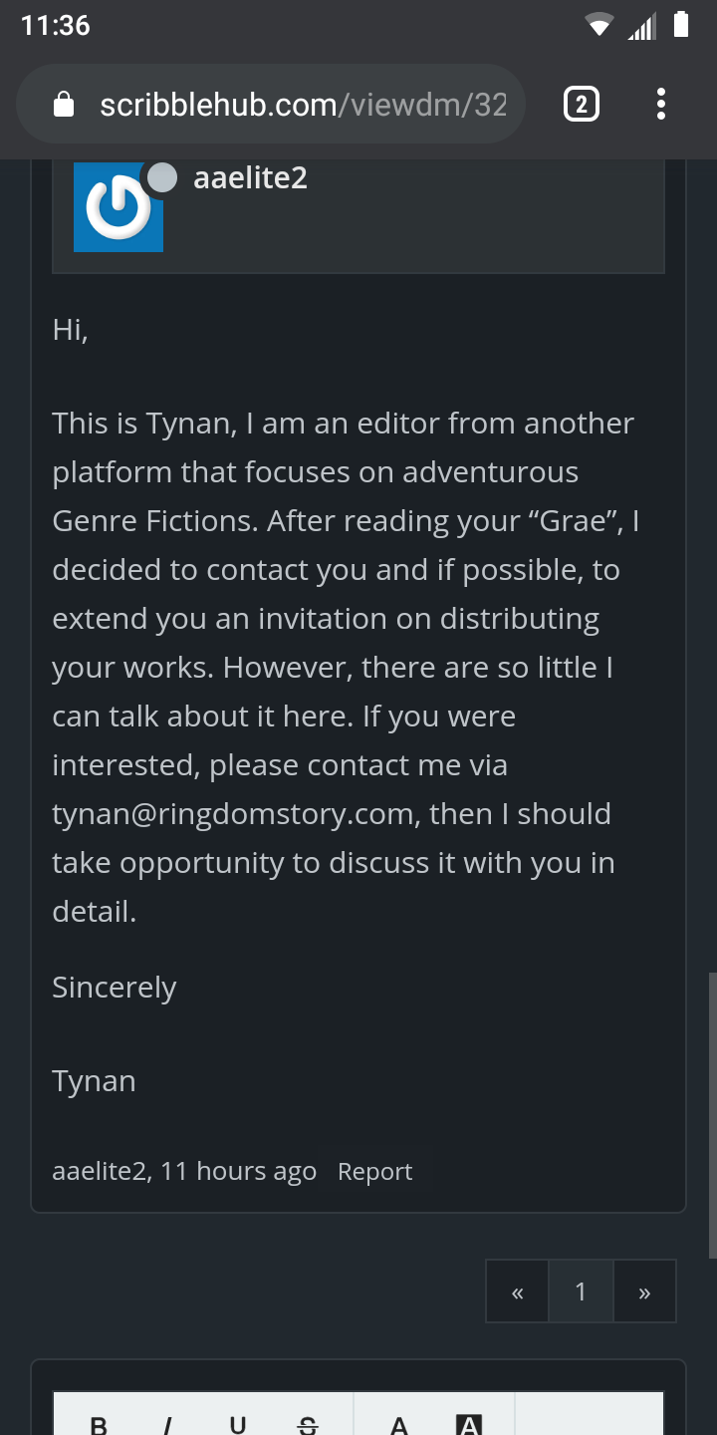Go to next page of messages
This screenshot has width=717, height=1435.
(x=644, y=1291)
